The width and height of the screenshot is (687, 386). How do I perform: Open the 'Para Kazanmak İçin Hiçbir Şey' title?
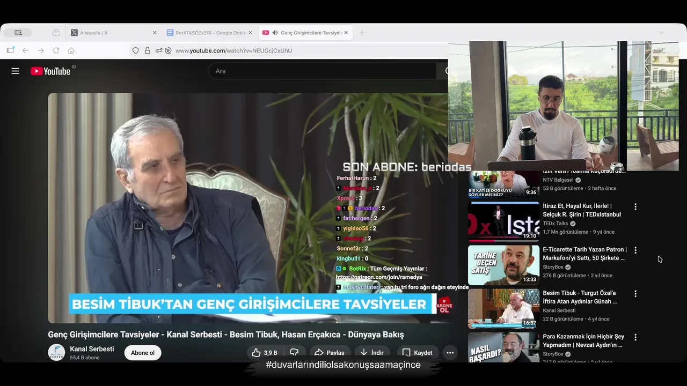pyautogui.click(x=583, y=341)
